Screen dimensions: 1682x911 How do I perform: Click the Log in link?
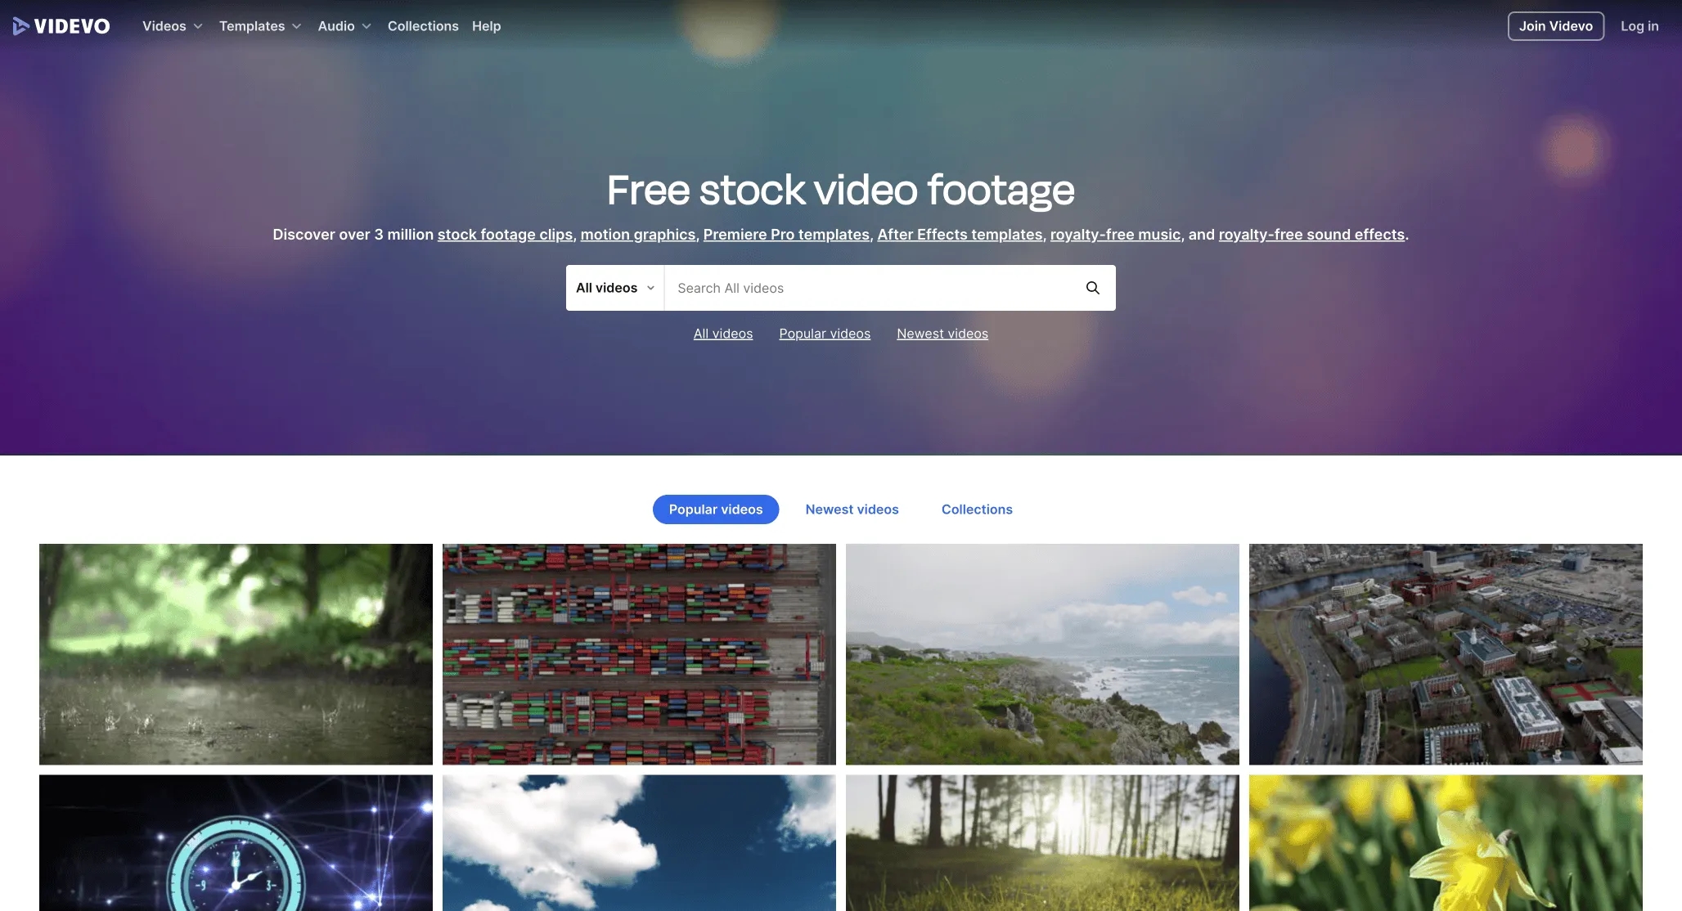1640,25
